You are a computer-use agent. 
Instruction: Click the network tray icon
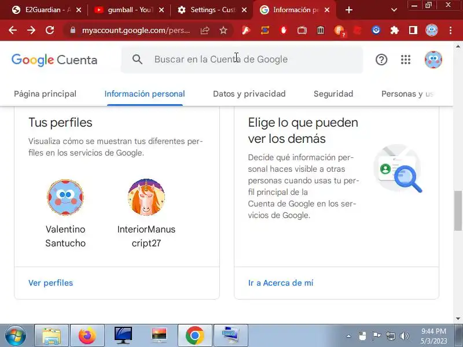coord(390,336)
